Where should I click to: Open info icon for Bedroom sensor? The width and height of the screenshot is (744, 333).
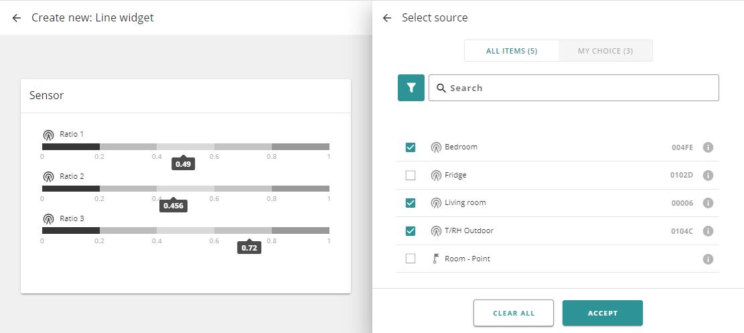(708, 147)
